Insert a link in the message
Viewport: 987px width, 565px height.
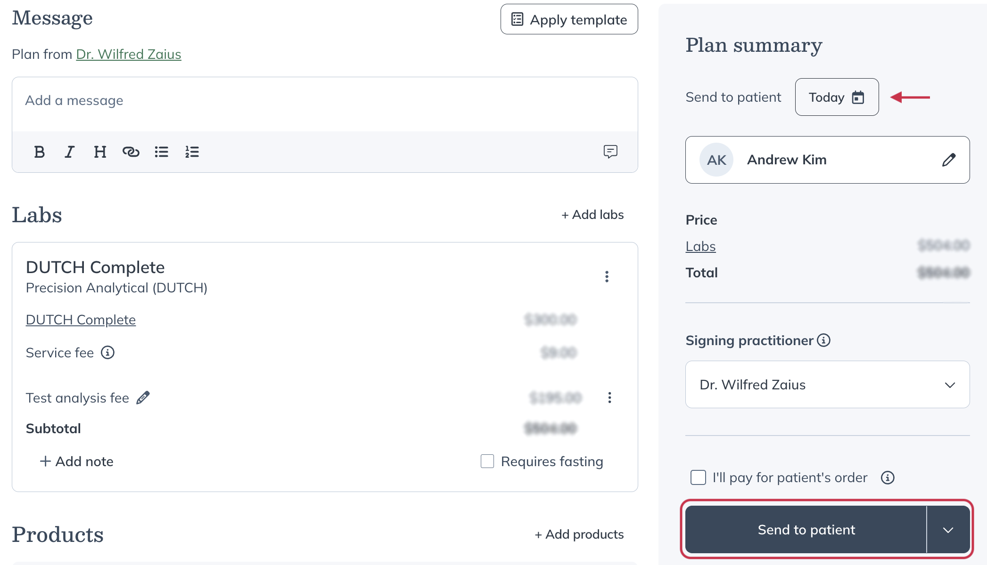pyautogui.click(x=131, y=152)
